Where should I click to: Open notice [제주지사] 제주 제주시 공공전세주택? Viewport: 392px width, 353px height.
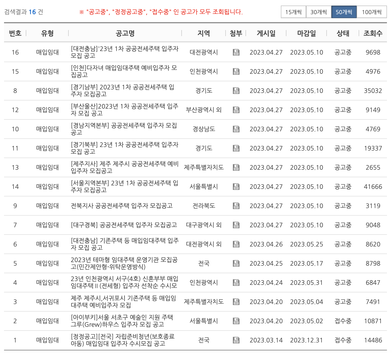click(125, 167)
